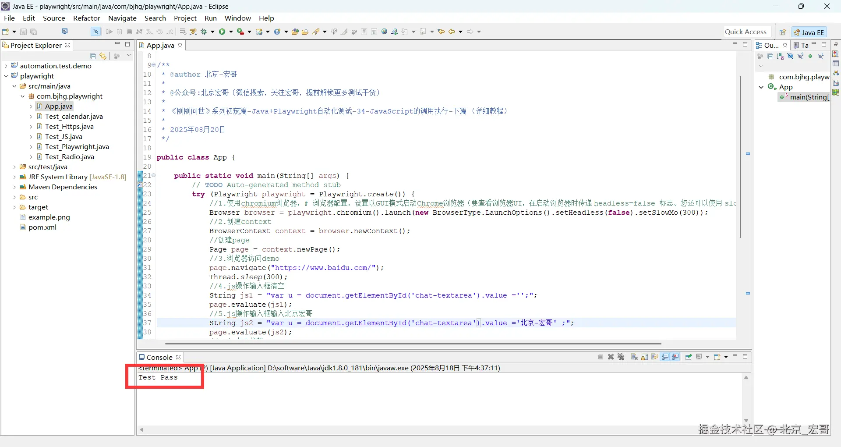Screen dimensions: 841x447
Task: Click the Console scroll-up arrow
Action: point(746,377)
